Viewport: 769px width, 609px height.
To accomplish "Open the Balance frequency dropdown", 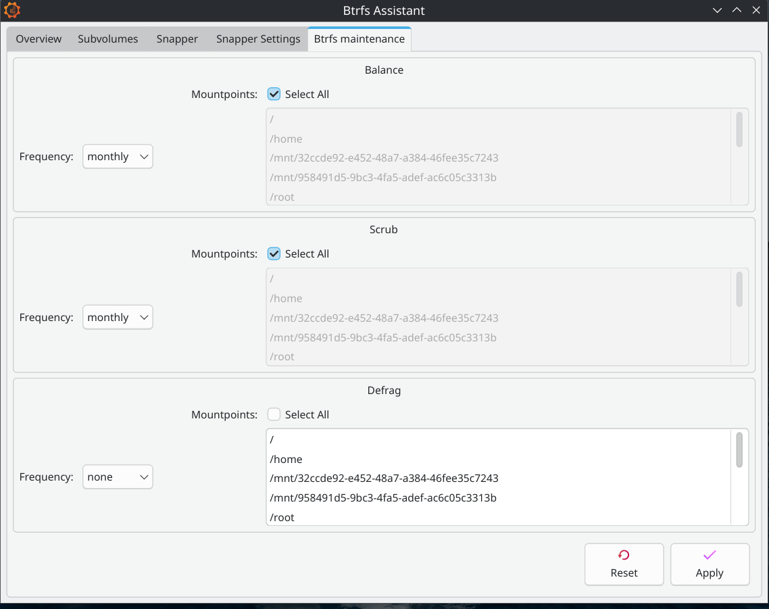I will [118, 157].
